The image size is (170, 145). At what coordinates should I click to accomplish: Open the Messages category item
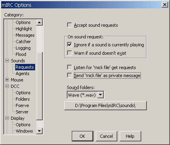point(25,35)
